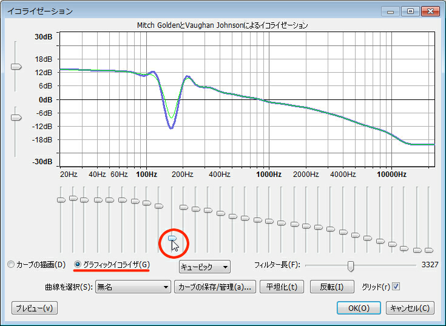Click the highlighted blue 160Hz EQ band slider thumb
The image size is (446, 326).
click(172, 238)
